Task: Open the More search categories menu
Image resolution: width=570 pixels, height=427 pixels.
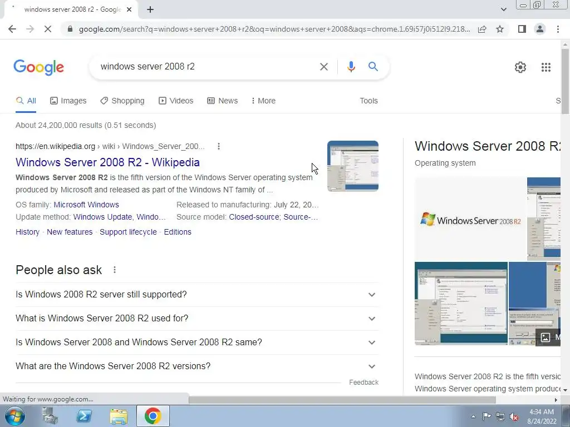Action: pyautogui.click(x=263, y=101)
